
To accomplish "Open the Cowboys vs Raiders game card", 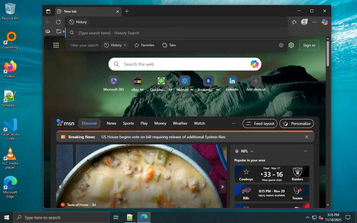I will [272, 174].
